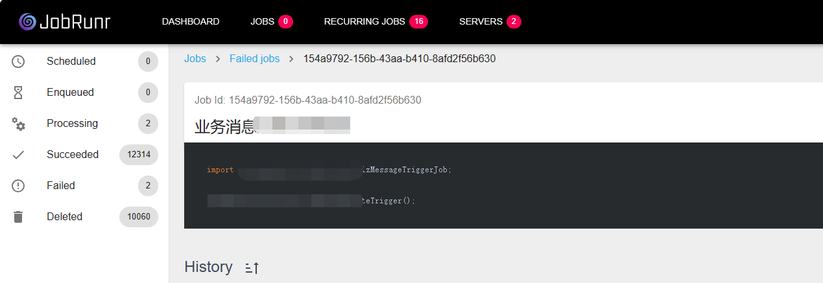The width and height of the screenshot is (823, 283).
Task: Click the Succeeded checkmark icon
Action: [18, 155]
